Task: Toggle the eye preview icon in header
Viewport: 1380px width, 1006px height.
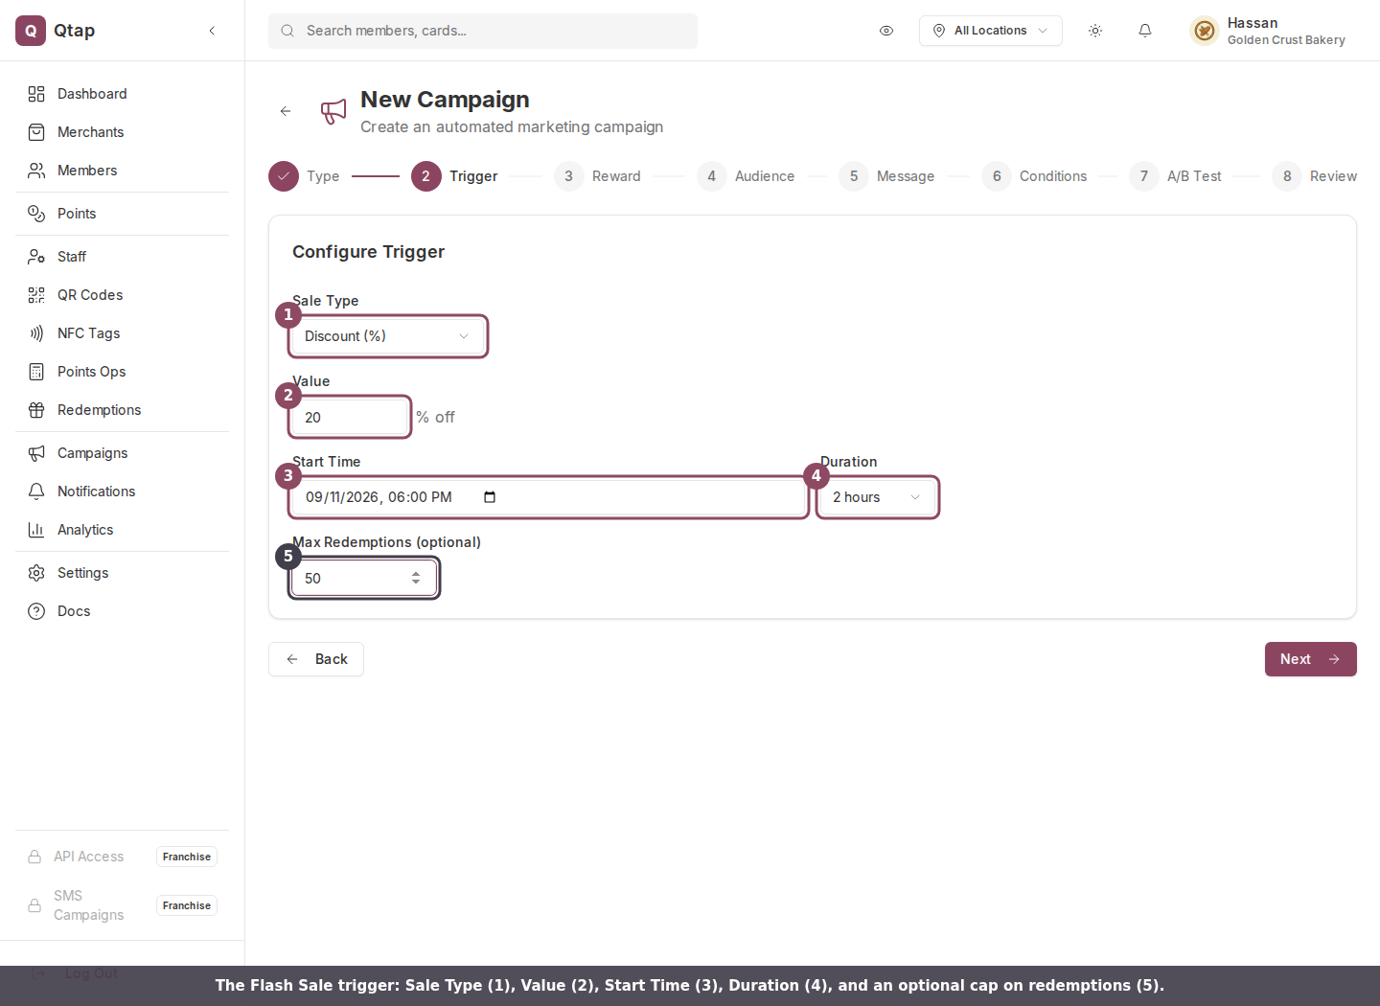Action: pos(886,31)
